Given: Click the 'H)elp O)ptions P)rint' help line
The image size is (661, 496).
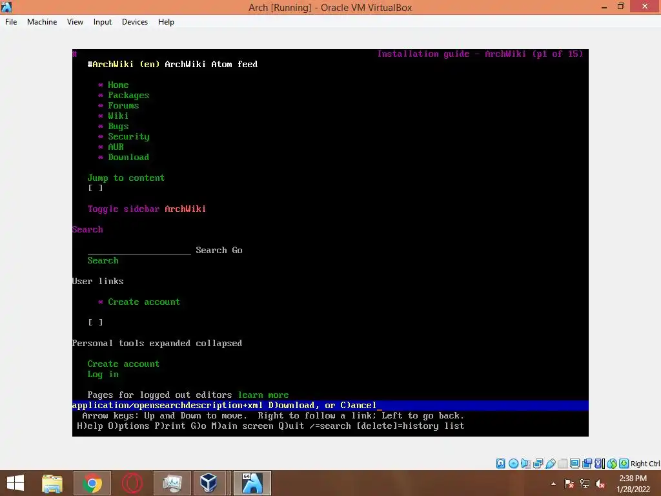Looking at the screenshot, I should pyautogui.click(x=270, y=426).
